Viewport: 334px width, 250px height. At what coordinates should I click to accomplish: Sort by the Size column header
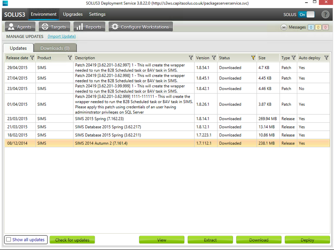268,58
